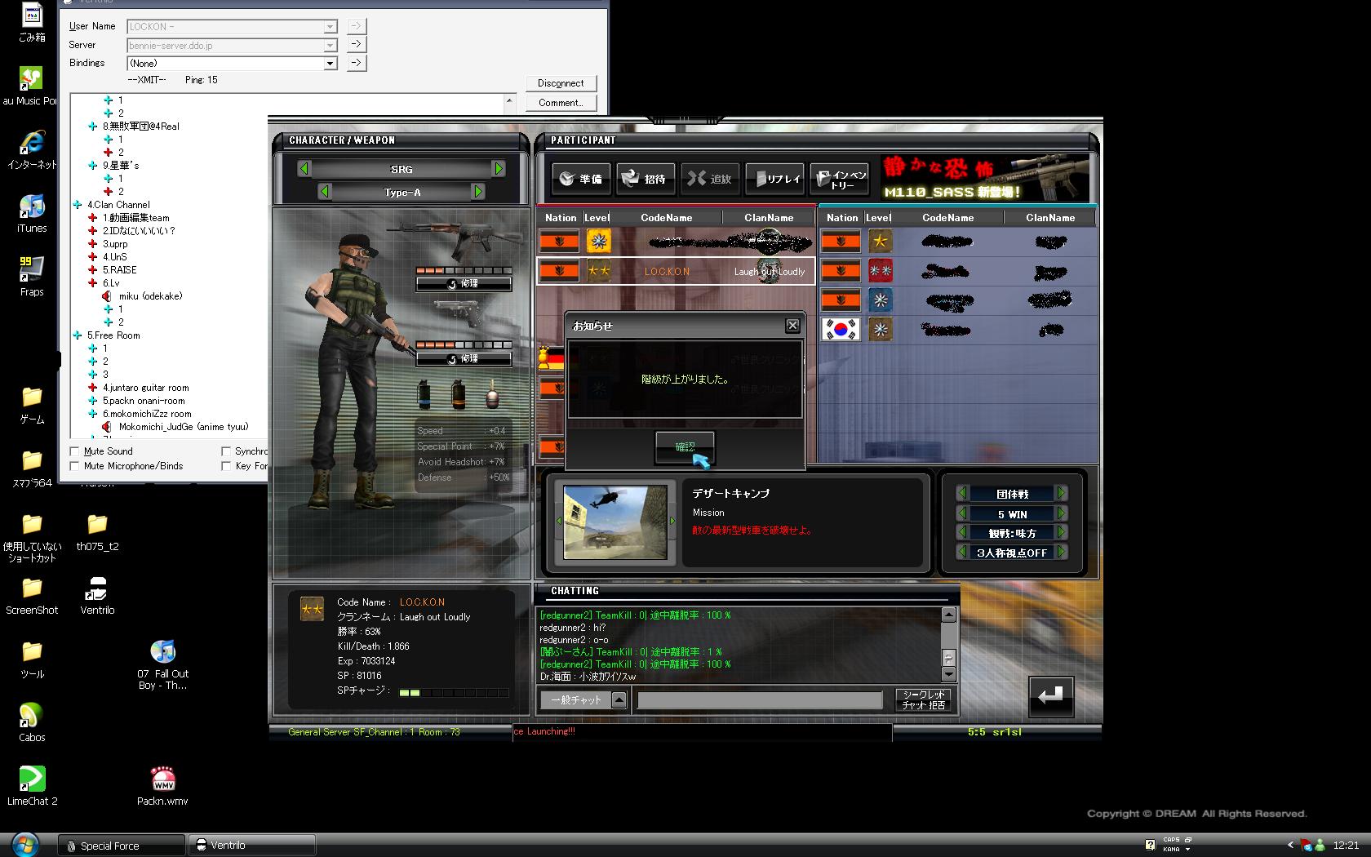
Task: Open the Comment... button in Ventrilo
Action: point(561,103)
